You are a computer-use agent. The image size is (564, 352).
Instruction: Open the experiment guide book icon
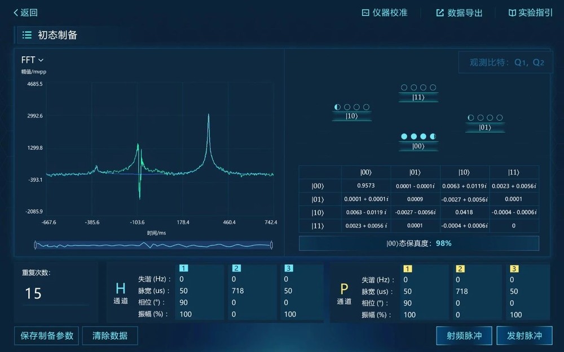(x=512, y=12)
